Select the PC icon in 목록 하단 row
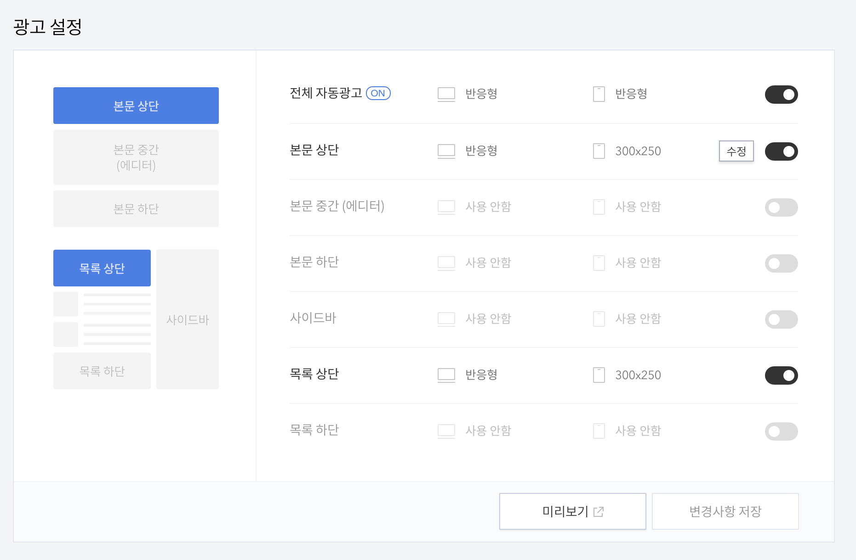 446,431
